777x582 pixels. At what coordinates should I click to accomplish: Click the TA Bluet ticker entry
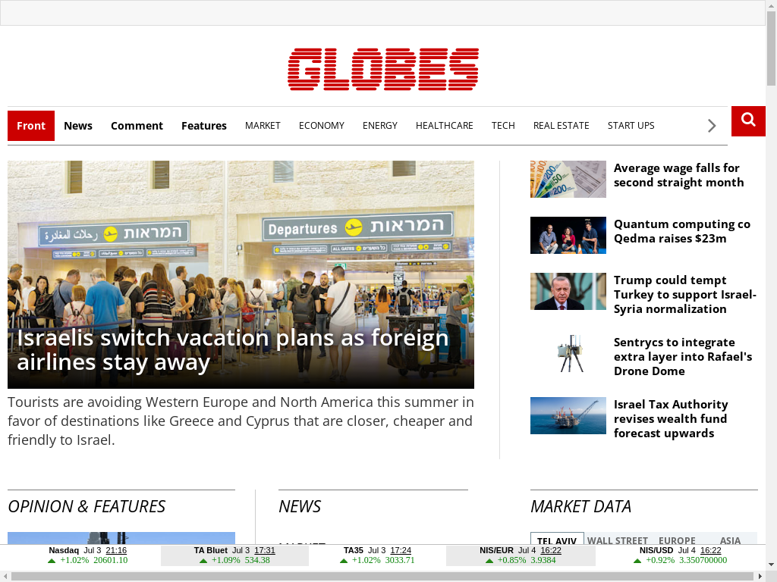click(x=234, y=555)
